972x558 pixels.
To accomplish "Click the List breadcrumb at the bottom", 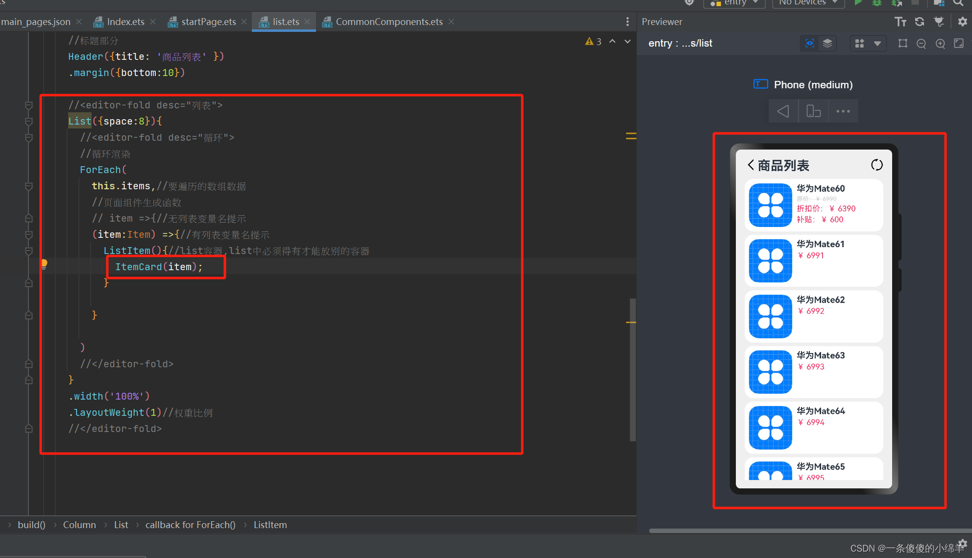I will tap(121, 525).
